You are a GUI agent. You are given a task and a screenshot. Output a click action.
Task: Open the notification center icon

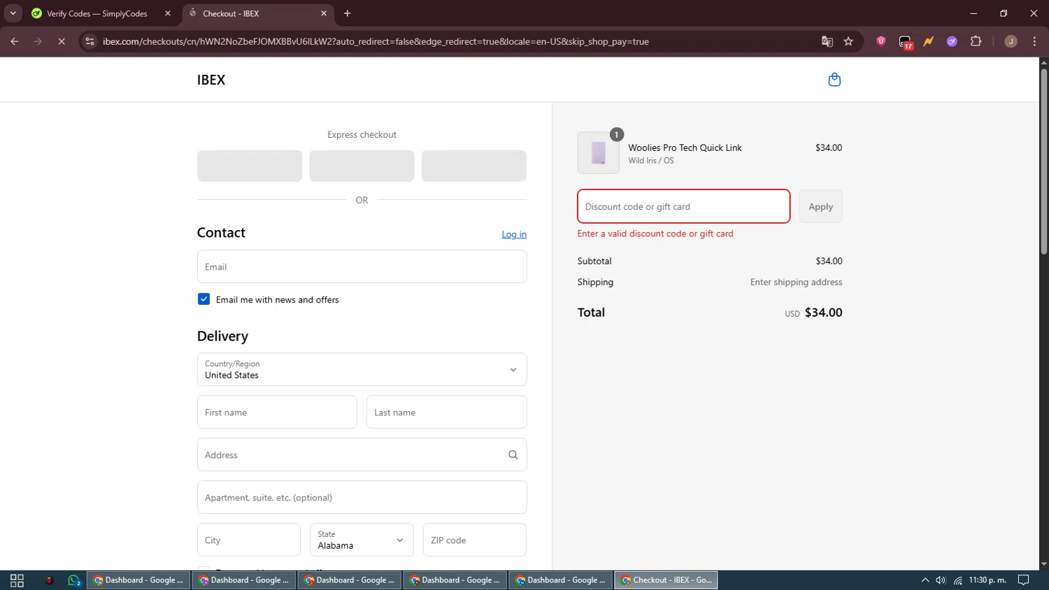pos(1023,580)
